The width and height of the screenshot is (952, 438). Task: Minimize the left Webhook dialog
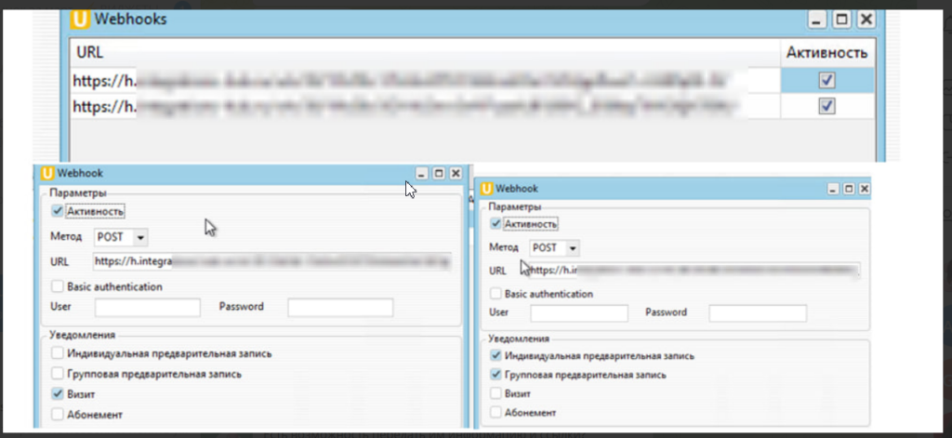point(422,173)
